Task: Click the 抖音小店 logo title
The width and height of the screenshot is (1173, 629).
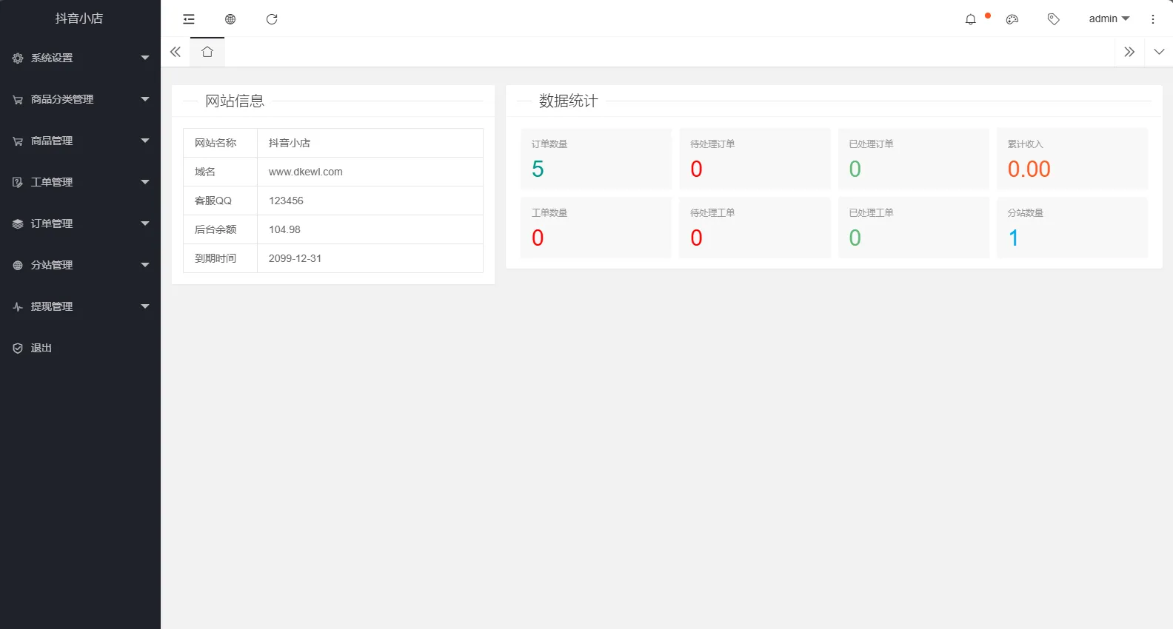Action: (x=79, y=18)
